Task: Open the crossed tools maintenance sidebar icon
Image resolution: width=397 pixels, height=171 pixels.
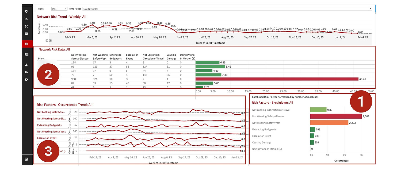Action: pos(26,26)
